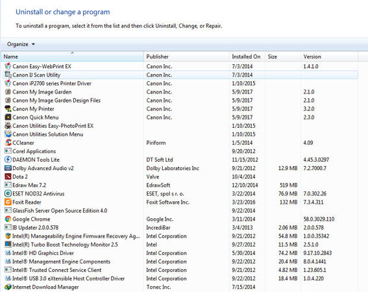This screenshot has width=368, height=292.
Task: Select the 'Google Inc.' publisher cell
Action: (x=160, y=219)
